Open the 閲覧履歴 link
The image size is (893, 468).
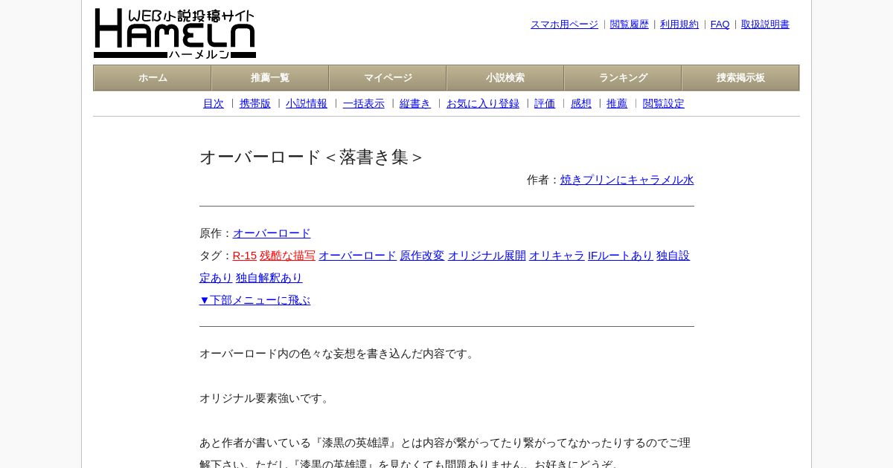click(630, 25)
